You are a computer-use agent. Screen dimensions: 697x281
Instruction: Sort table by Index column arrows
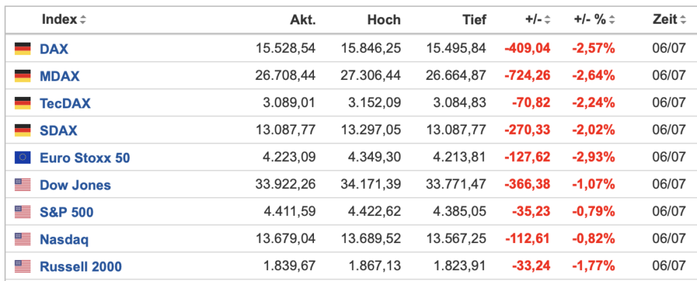pyautogui.click(x=83, y=20)
